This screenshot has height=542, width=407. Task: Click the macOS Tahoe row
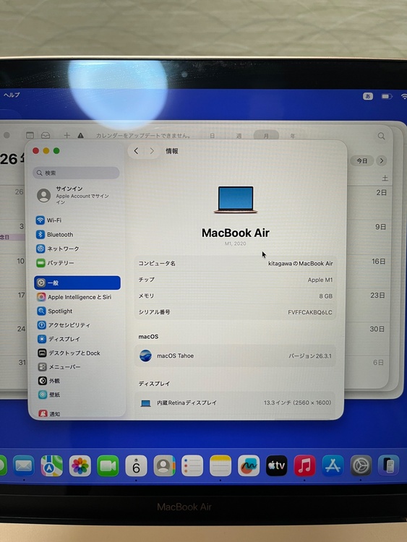[x=235, y=356]
